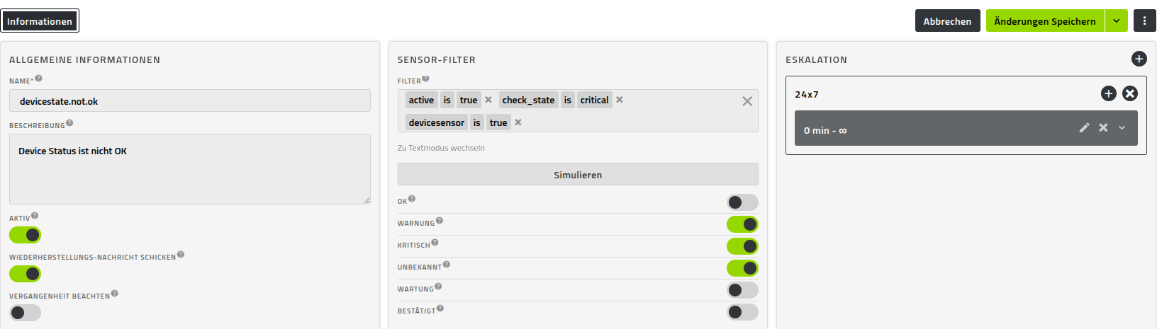Clear all sensor filters

[x=747, y=101]
